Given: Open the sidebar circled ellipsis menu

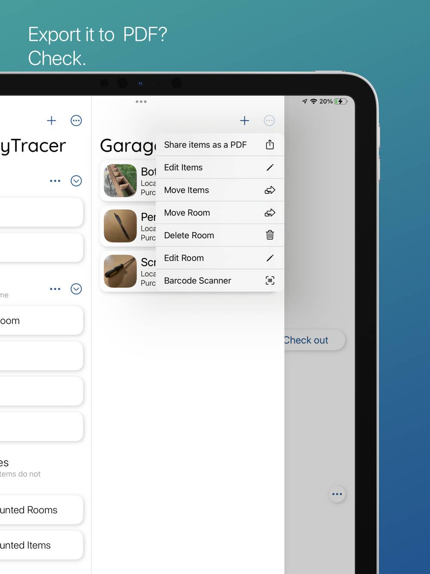Looking at the screenshot, I should pyautogui.click(x=76, y=120).
